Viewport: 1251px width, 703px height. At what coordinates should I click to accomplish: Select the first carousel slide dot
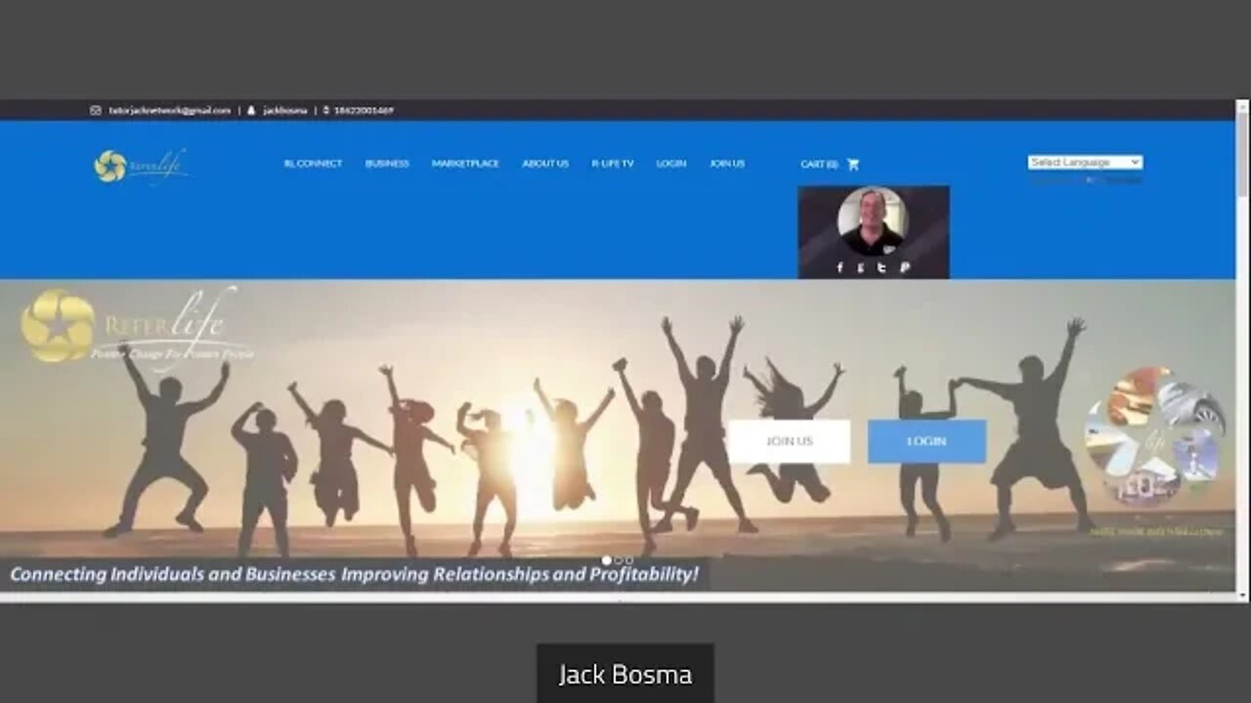pyautogui.click(x=606, y=560)
